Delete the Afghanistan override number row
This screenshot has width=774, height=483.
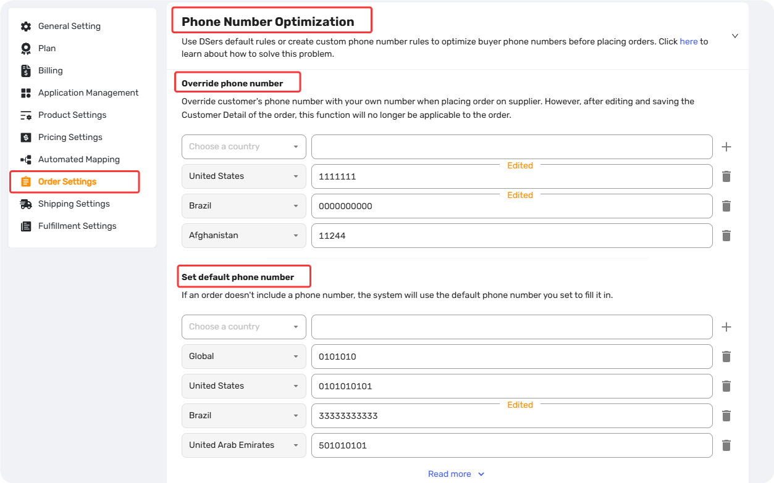pos(726,236)
